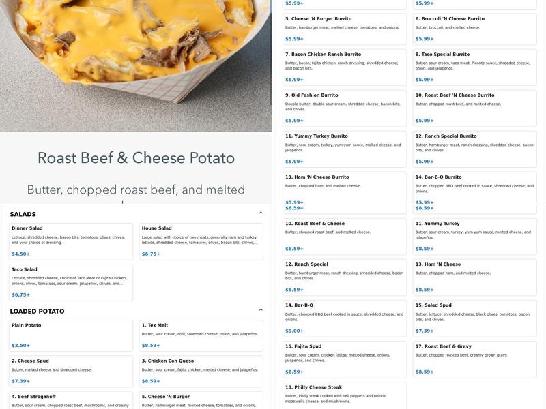Screen dimensions: 546x409
Task: Select the $7.39+ price for Cheese Spud
Action: click(20, 380)
